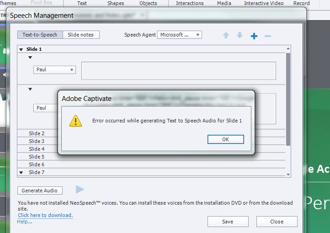The image size is (330, 233).
Task: Click slide list scrollbar down arrow
Action: (288, 175)
